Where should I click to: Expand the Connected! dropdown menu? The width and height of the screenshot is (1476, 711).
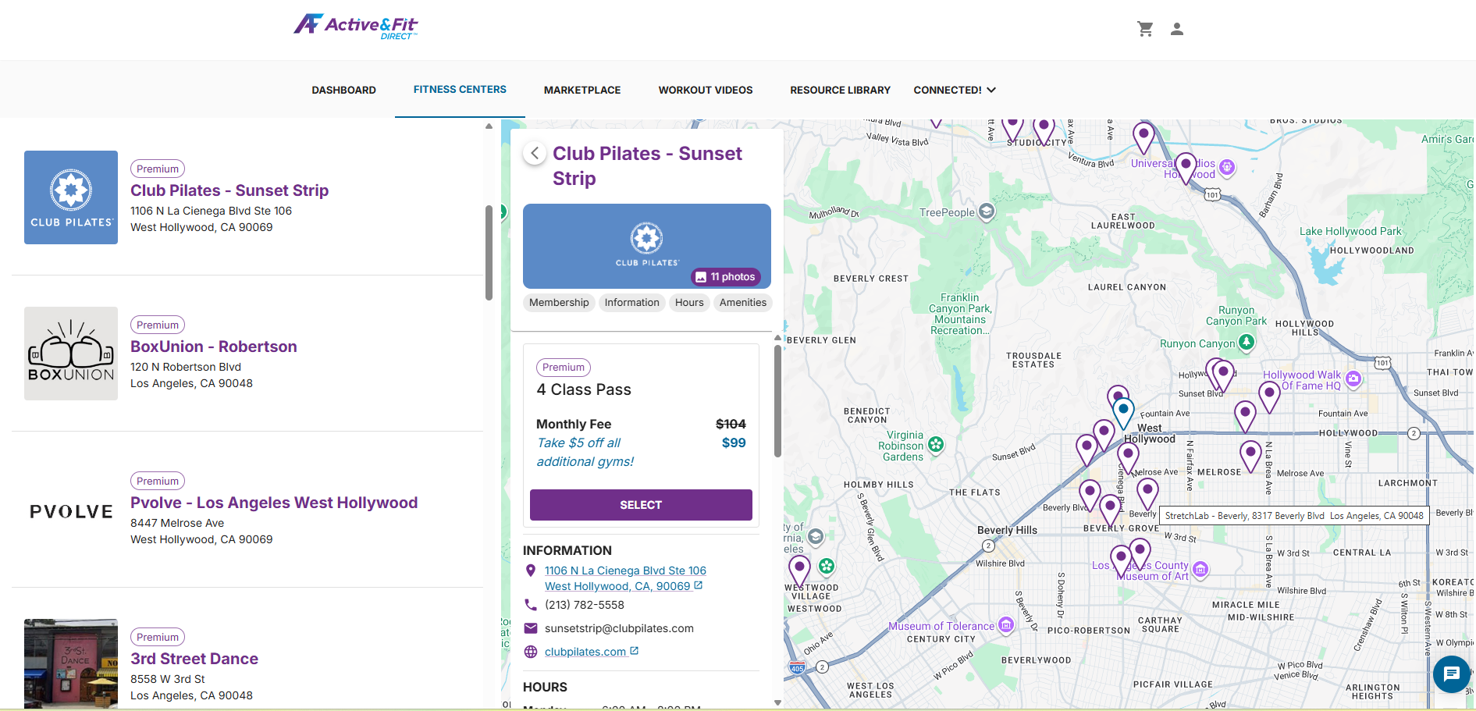[x=955, y=90]
